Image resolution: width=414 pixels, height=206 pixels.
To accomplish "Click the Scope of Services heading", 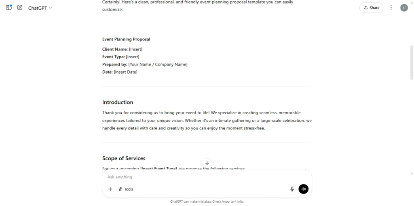I will [124, 158].
